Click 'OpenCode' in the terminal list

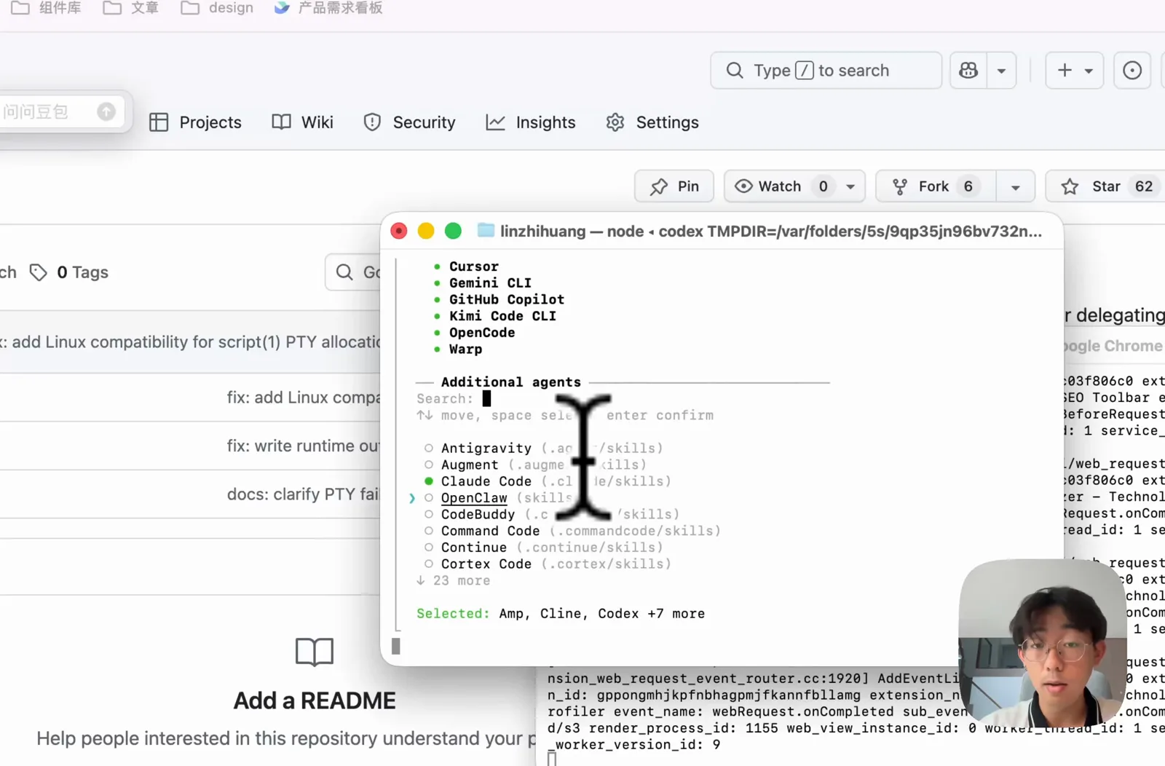pyautogui.click(x=482, y=333)
